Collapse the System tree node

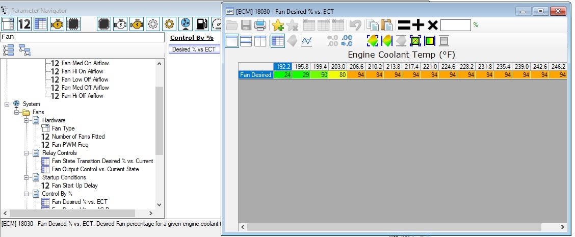click(7, 104)
